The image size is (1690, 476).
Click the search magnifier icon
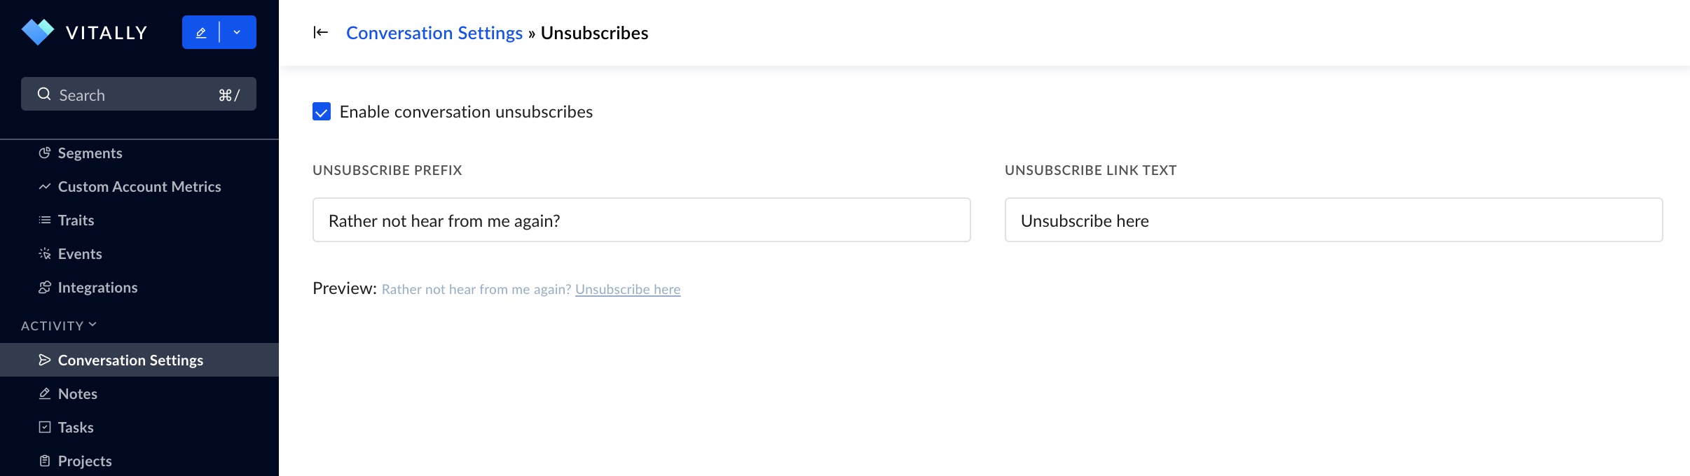point(44,94)
